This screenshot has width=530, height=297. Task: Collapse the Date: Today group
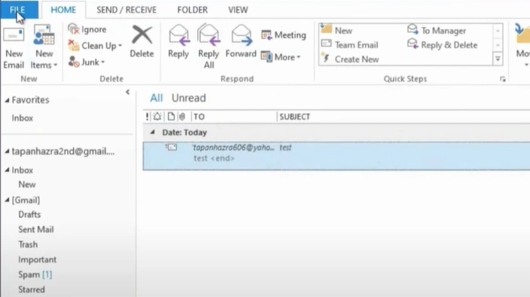[152, 132]
